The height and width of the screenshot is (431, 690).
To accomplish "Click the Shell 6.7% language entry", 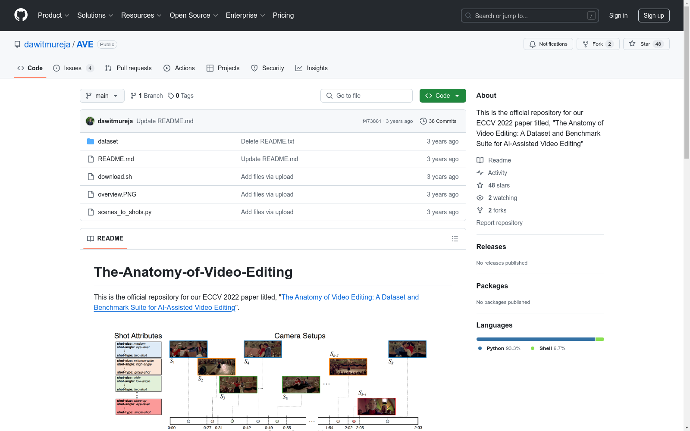I will point(548,348).
